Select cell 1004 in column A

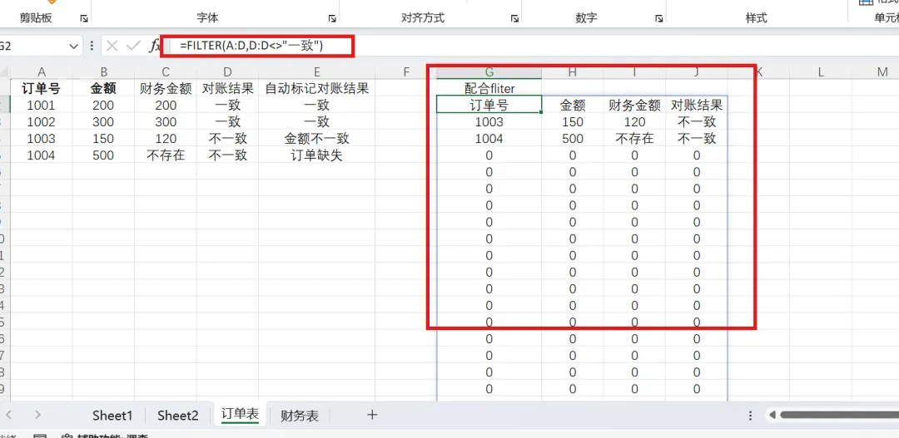pos(42,155)
